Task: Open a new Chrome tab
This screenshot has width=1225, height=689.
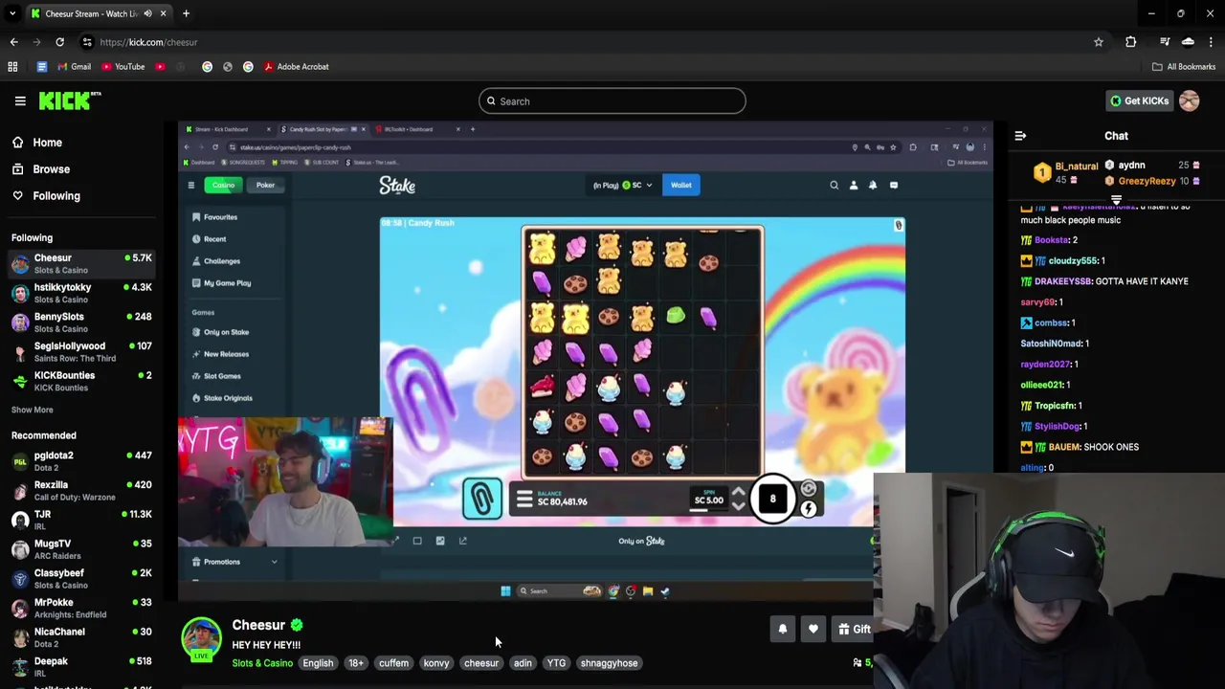Action: point(186,13)
